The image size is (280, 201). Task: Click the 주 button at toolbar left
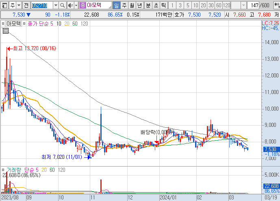[x=13, y=5]
